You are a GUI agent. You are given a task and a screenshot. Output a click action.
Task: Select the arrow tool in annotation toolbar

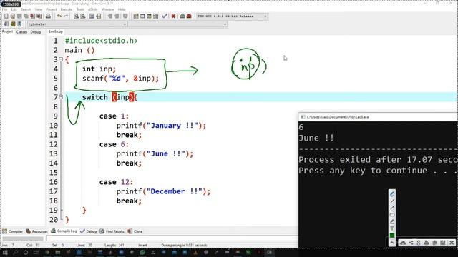392,208
